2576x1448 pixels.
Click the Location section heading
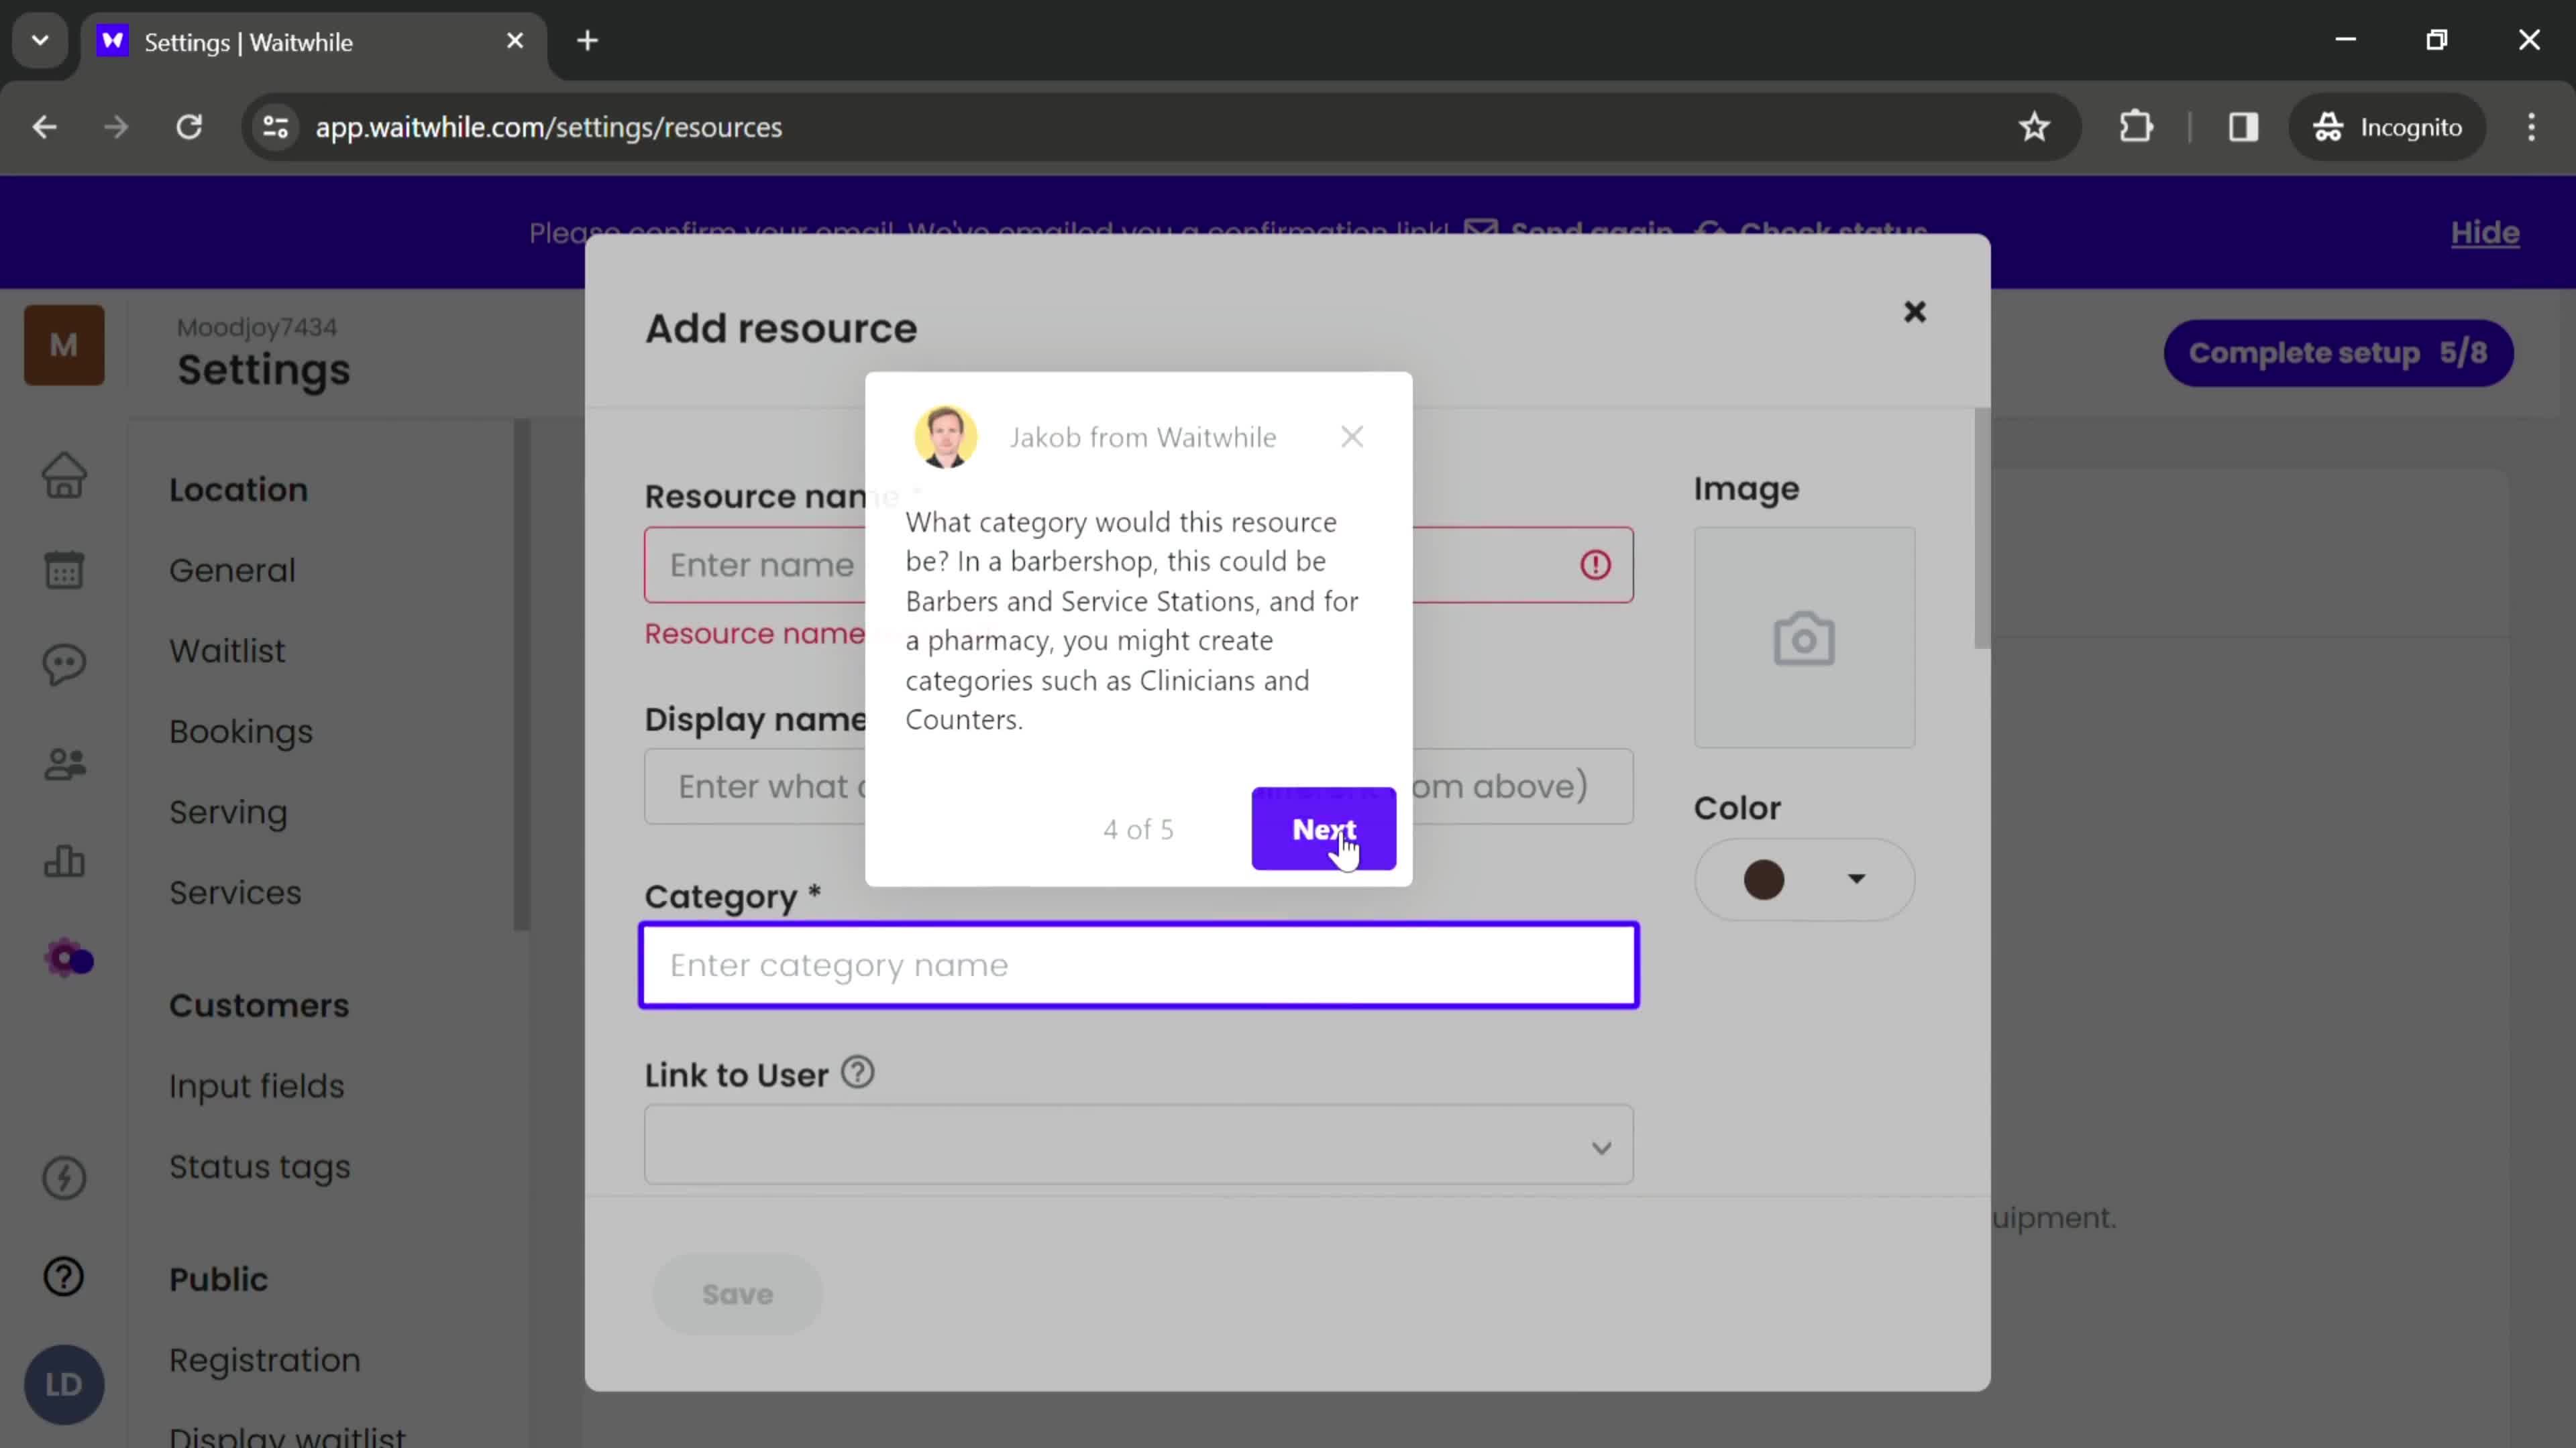click(238, 489)
